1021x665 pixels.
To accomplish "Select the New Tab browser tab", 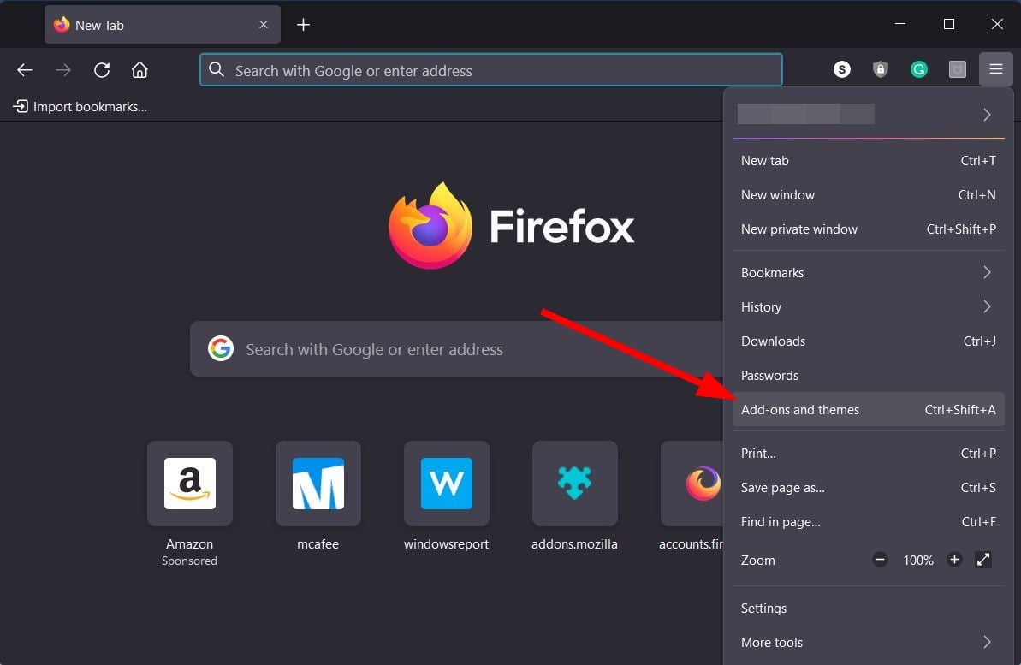I will coord(162,25).
